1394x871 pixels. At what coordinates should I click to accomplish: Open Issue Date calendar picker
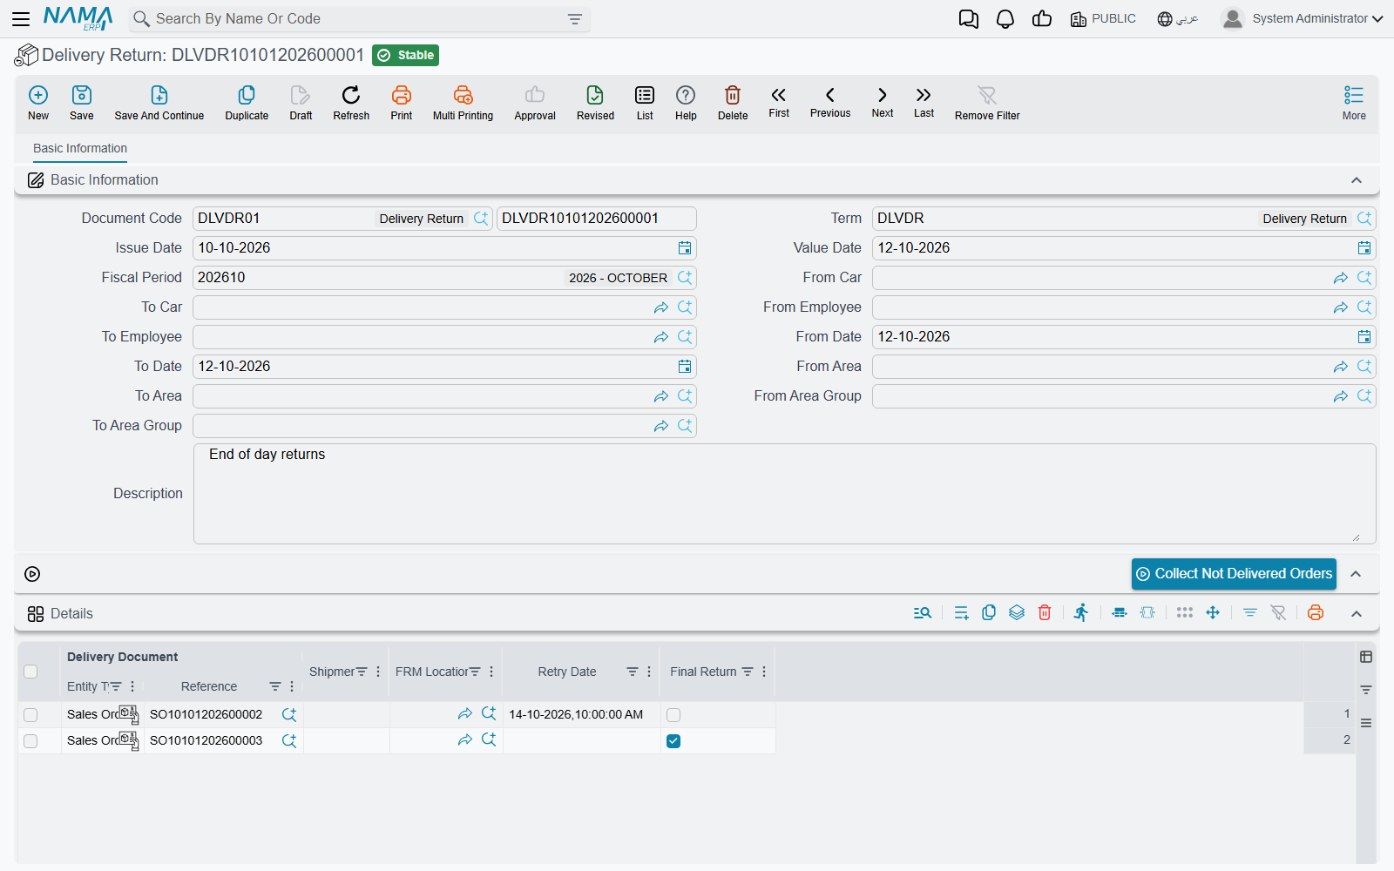coord(685,248)
